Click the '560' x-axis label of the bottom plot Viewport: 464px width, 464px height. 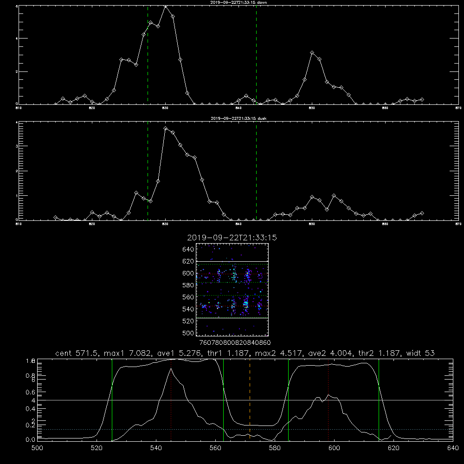tap(215, 448)
